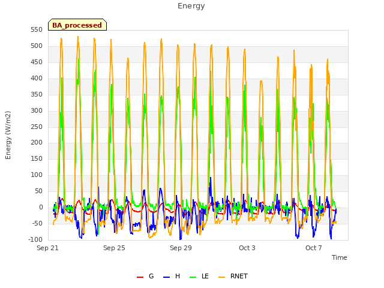Toggle the G series legend entry

tap(145, 276)
